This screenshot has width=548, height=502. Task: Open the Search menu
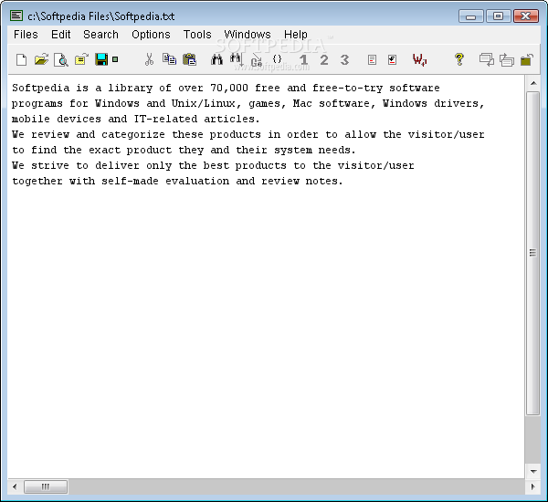coord(100,35)
